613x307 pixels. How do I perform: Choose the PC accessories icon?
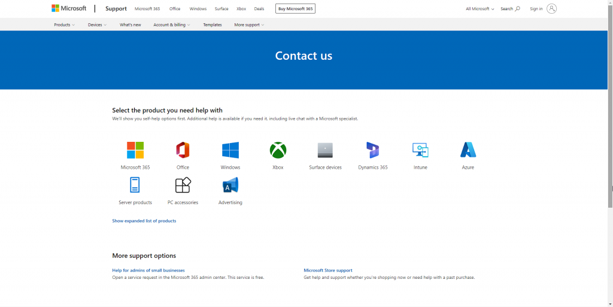tap(183, 186)
